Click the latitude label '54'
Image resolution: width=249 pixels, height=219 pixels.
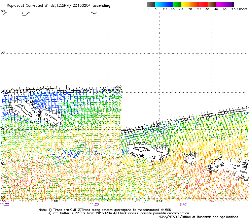tap(3, 128)
